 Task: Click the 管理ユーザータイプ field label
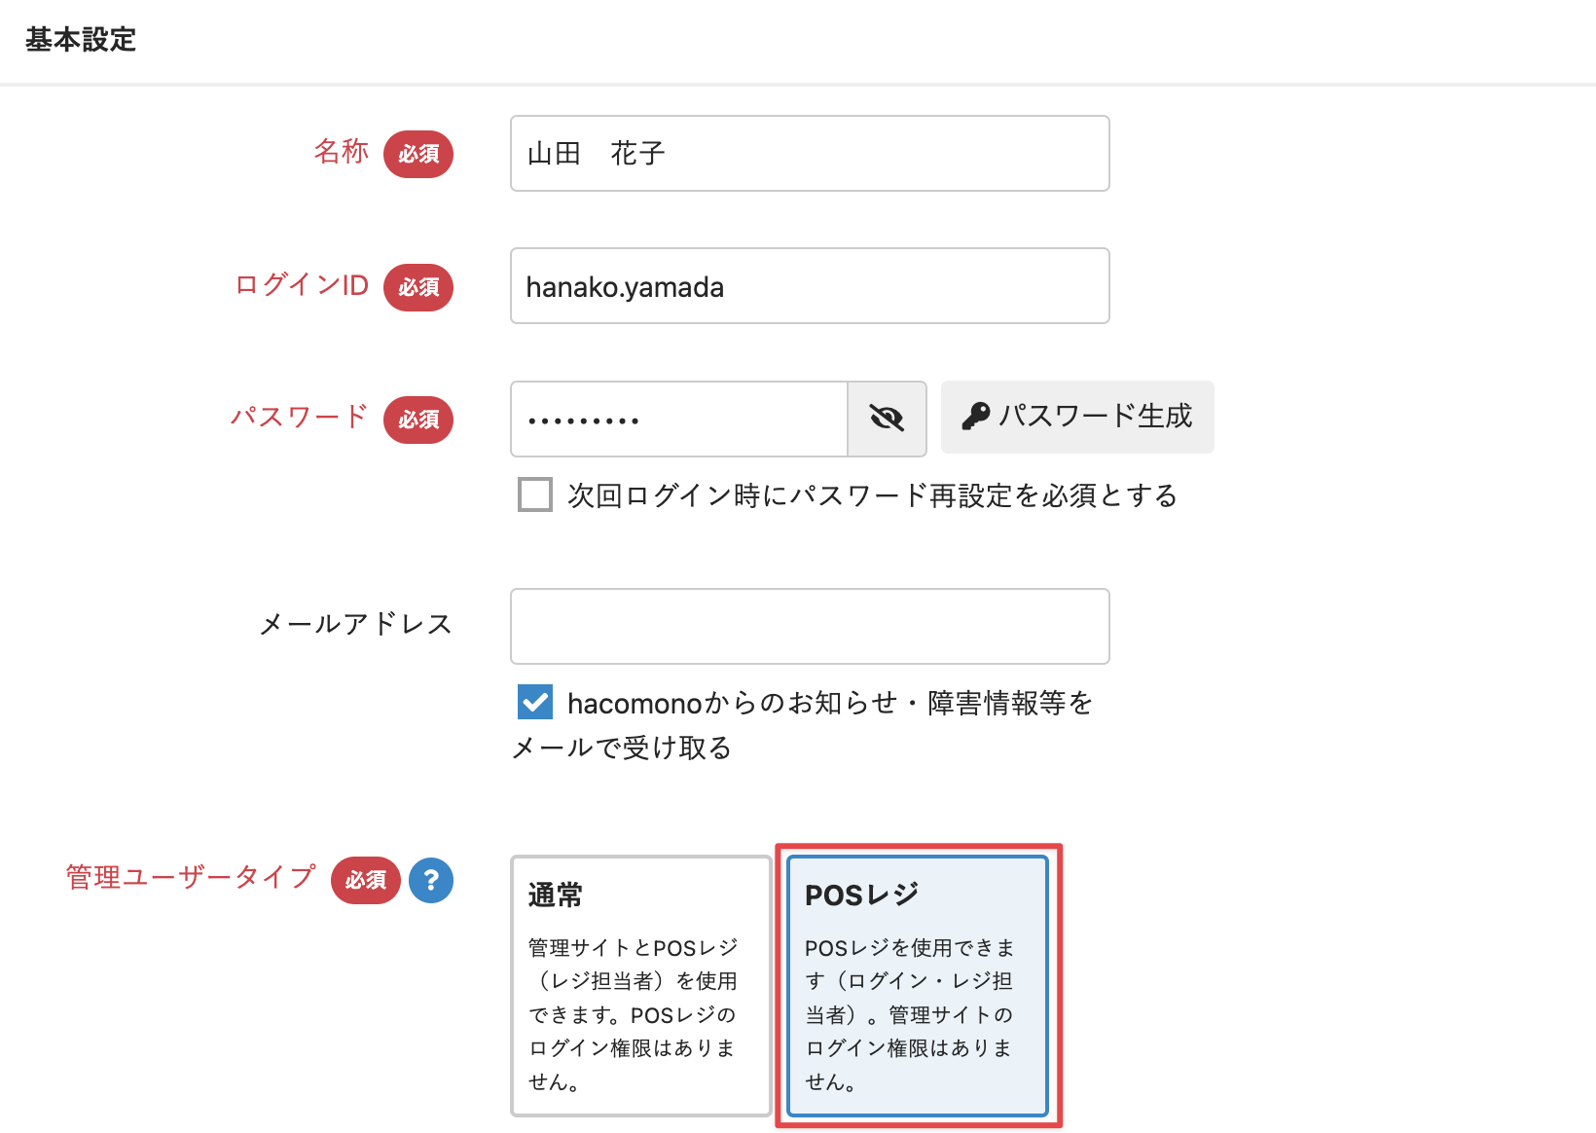pos(191,877)
